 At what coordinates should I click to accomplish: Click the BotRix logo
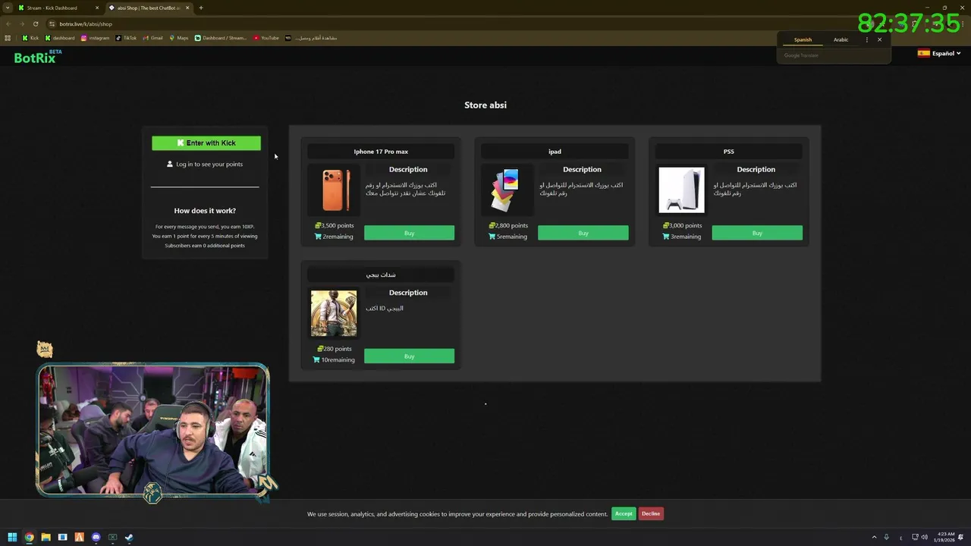37,57
